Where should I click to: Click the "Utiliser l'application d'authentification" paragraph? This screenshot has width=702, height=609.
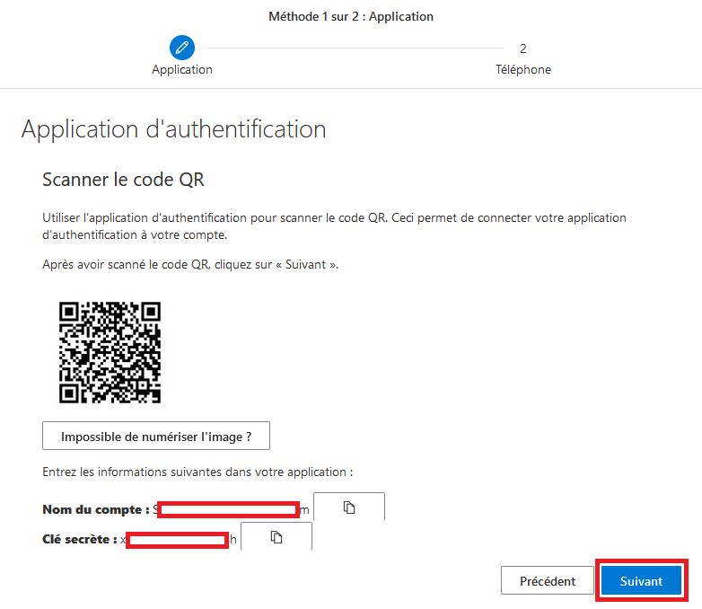pos(334,226)
